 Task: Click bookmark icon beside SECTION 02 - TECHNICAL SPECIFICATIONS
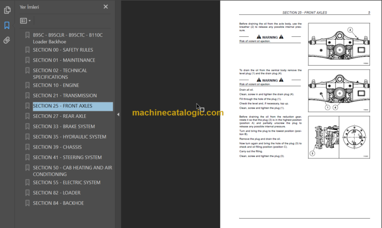pyautogui.click(x=27, y=71)
